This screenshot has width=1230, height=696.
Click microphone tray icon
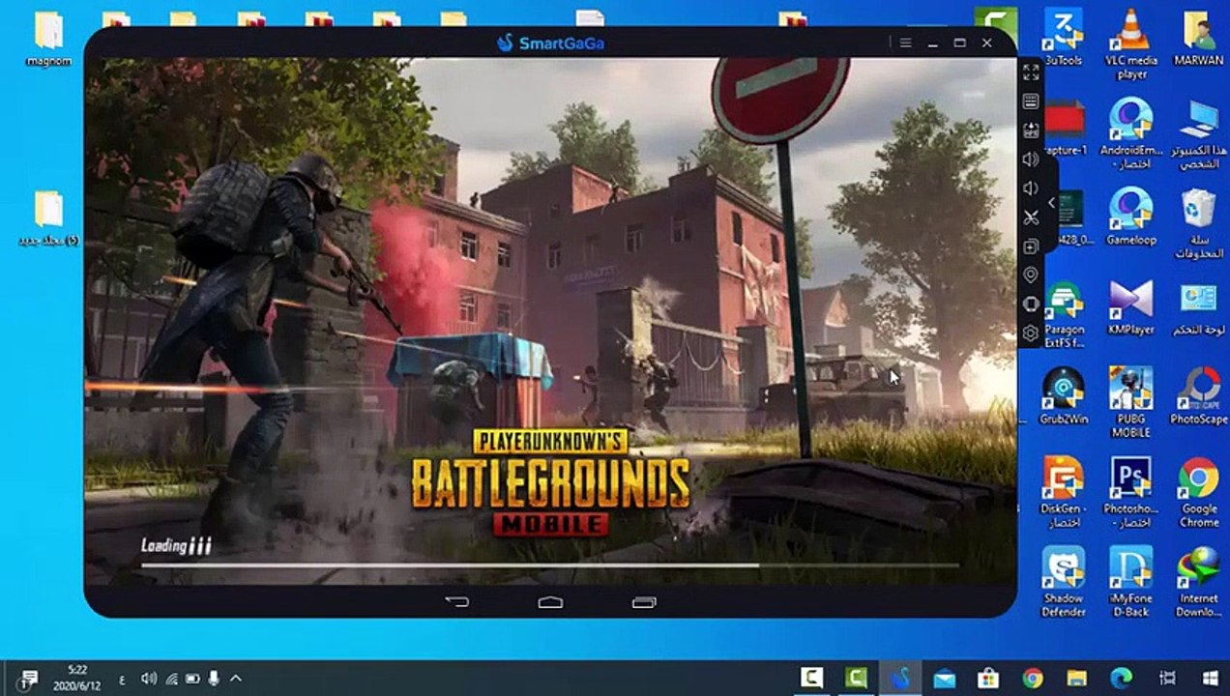click(x=214, y=679)
